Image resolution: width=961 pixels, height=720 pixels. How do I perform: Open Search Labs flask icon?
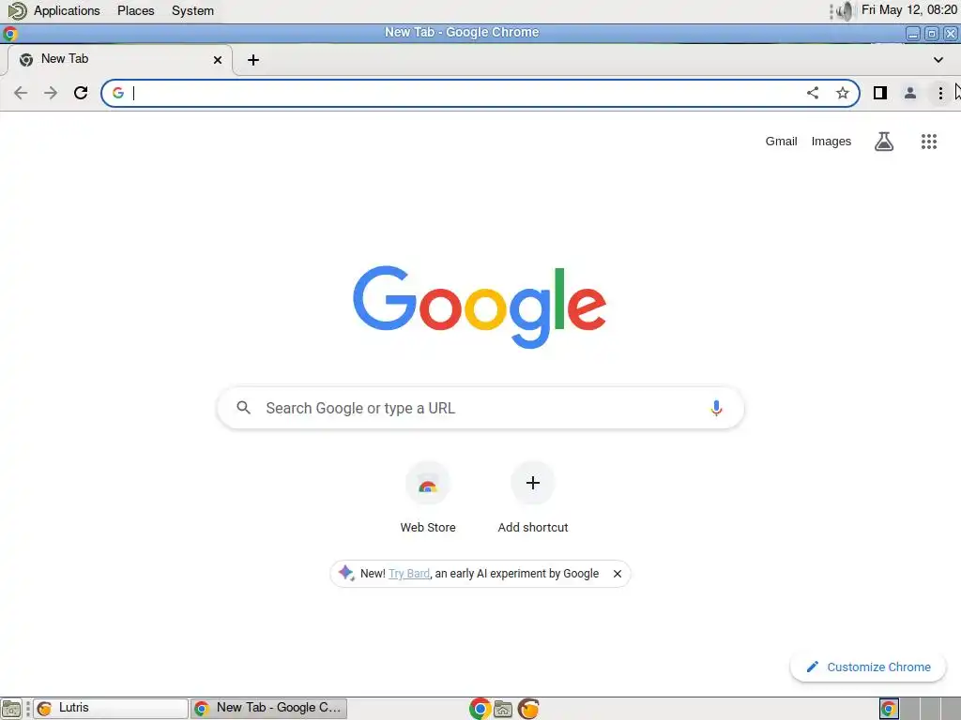(x=884, y=142)
